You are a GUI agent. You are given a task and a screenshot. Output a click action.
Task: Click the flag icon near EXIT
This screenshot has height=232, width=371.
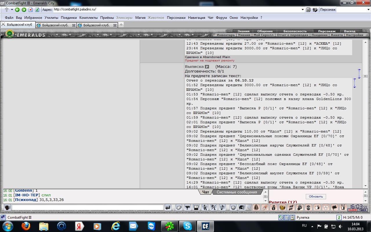pos(334,207)
